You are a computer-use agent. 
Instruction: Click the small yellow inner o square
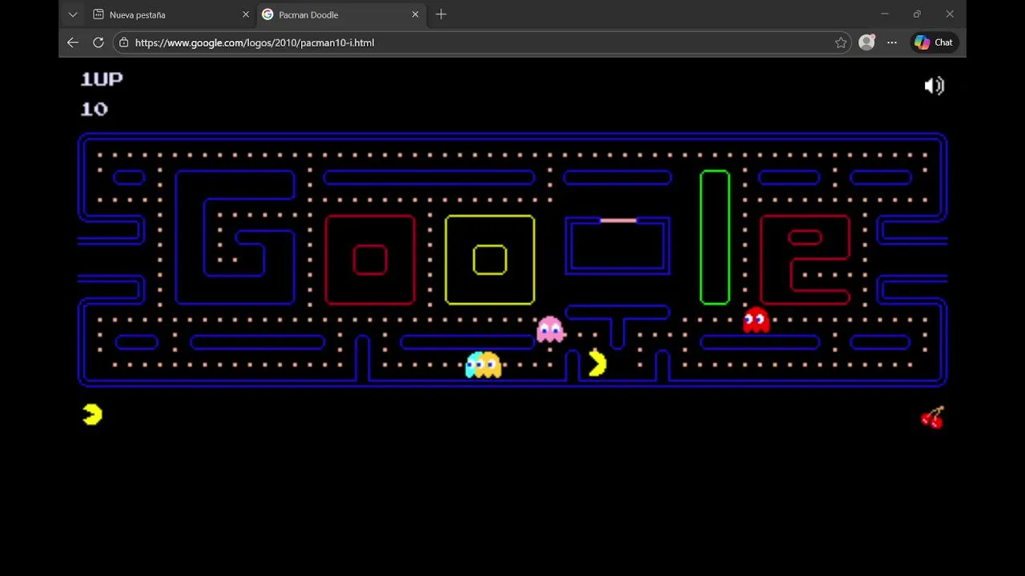(x=490, y=260)
